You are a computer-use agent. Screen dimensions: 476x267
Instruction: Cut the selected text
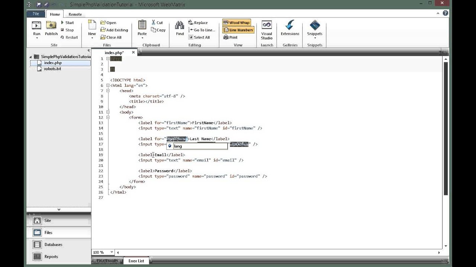click(x=157, y=23)
